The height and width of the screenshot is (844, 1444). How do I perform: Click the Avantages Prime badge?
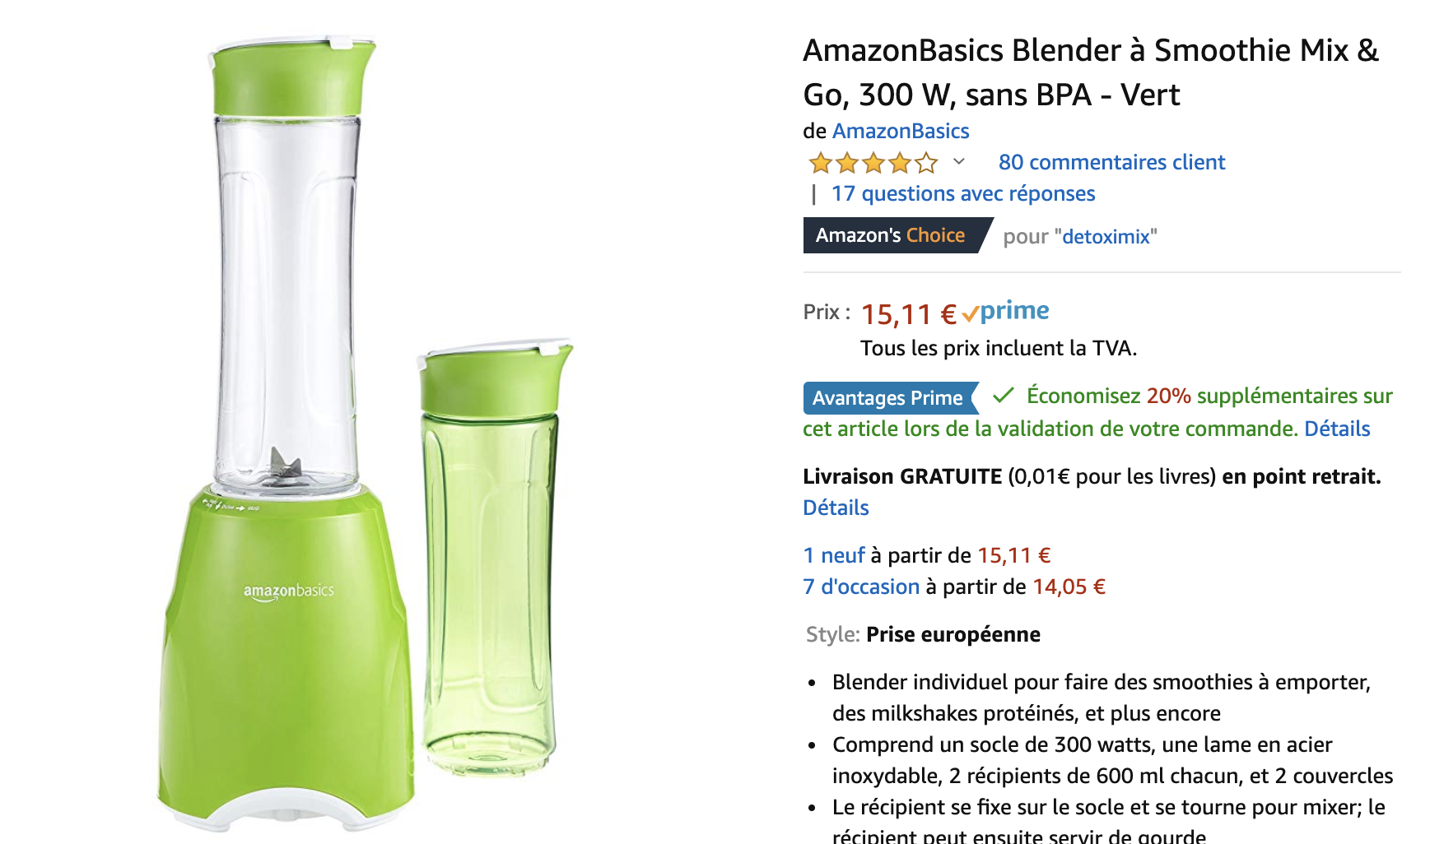click(x=891, y=398)
